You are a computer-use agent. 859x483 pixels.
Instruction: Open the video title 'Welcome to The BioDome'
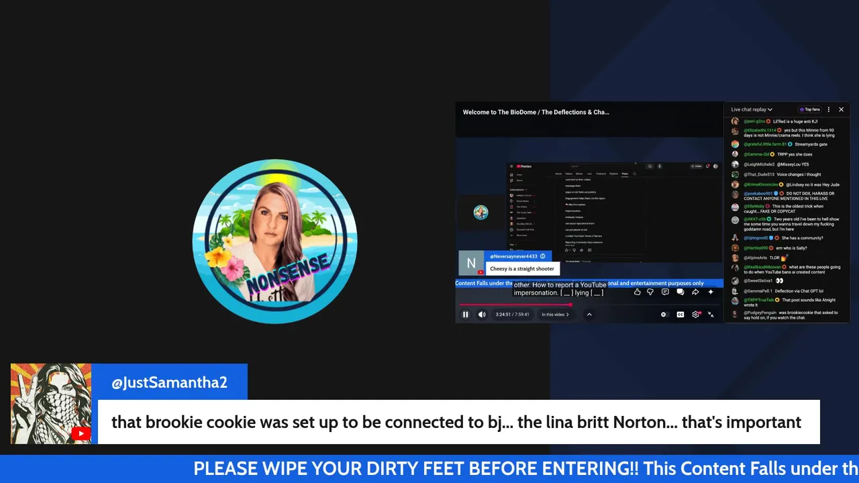point(536,112)
